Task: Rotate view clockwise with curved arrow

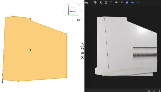Action: [x=78, y=4]
